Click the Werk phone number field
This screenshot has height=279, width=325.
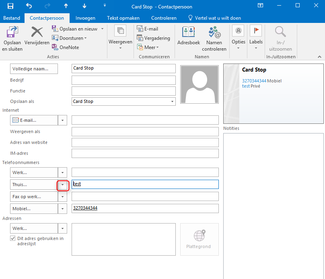pos(145,172)
